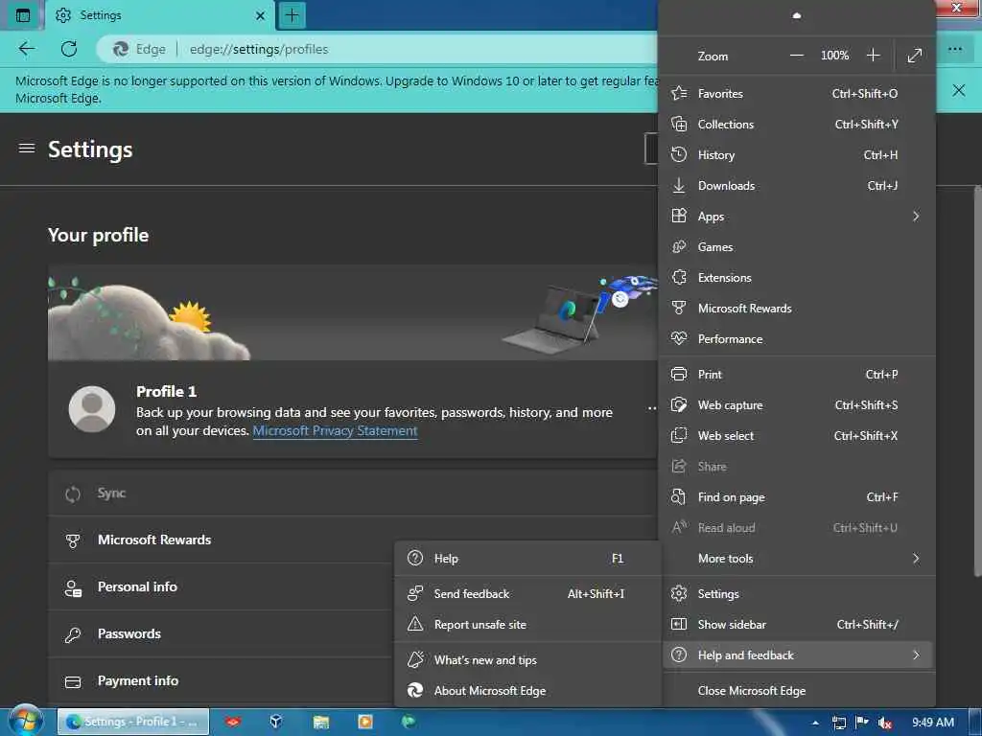Click the taskbar clock 9:49 AM
Viewport: 982px width, 736px height.
(x=932, y=723)
